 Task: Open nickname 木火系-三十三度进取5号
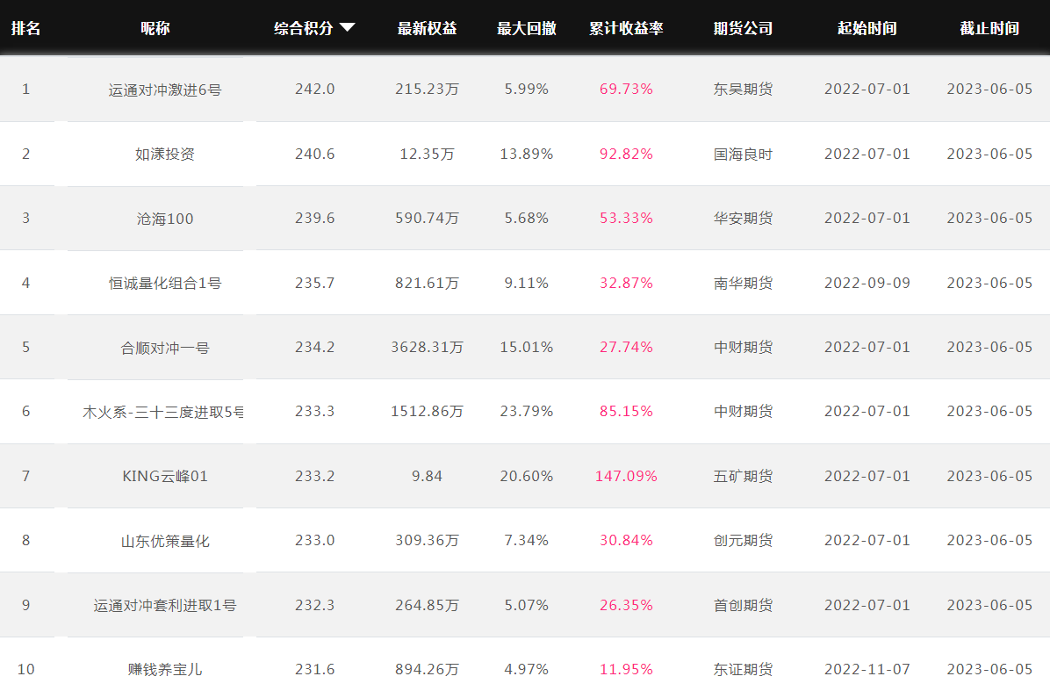[x=162, y=412]
